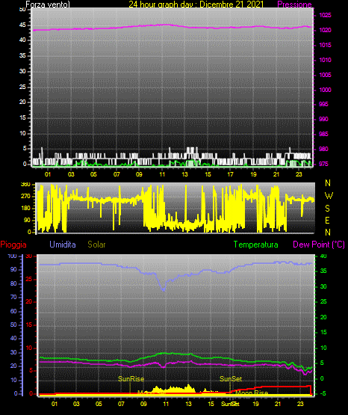The width and height of the screenshot is (348, 415).
Task: Click the Umidita legend label
Action: pos(63,245)
